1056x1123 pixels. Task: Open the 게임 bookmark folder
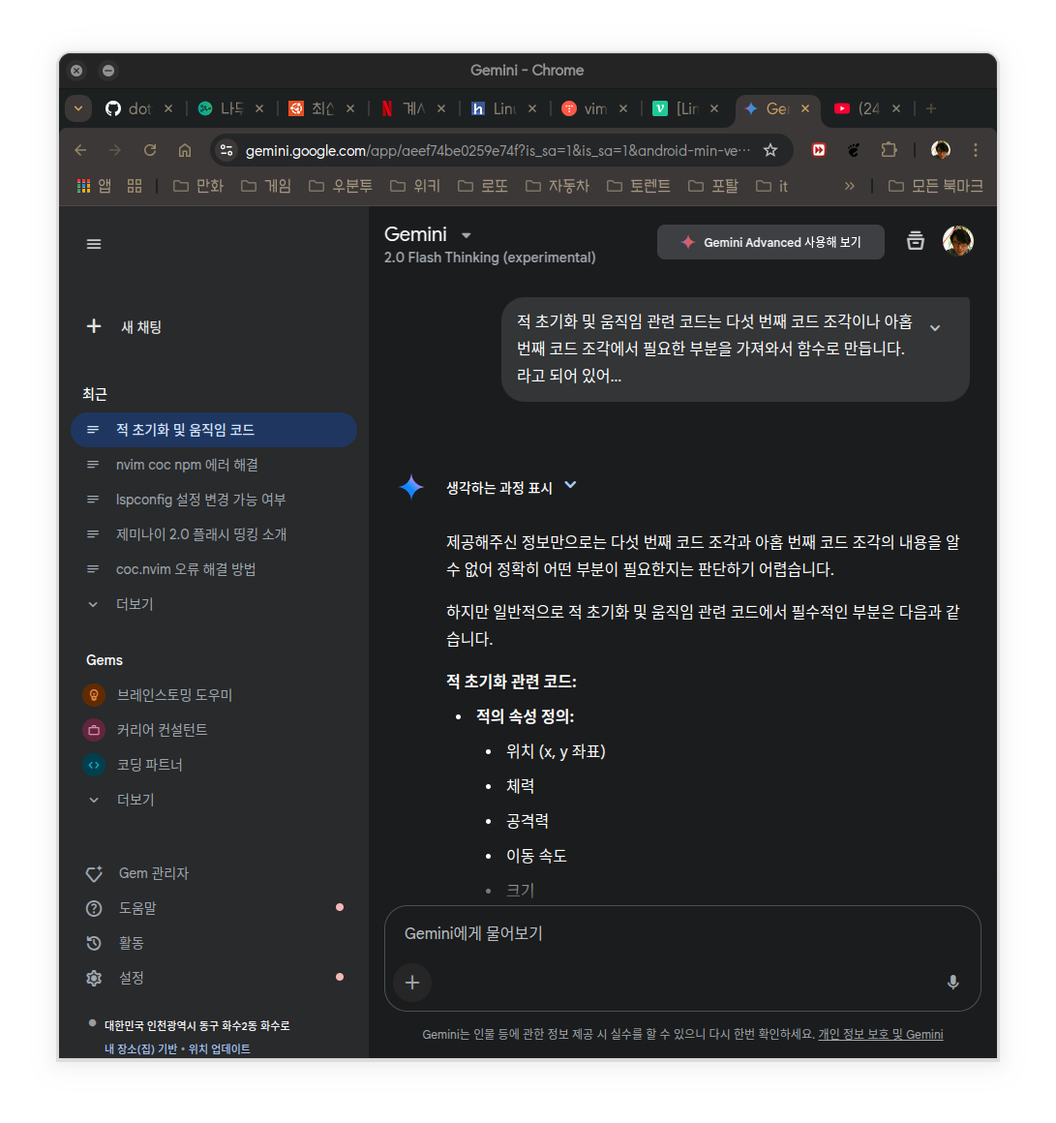[266, 186]
